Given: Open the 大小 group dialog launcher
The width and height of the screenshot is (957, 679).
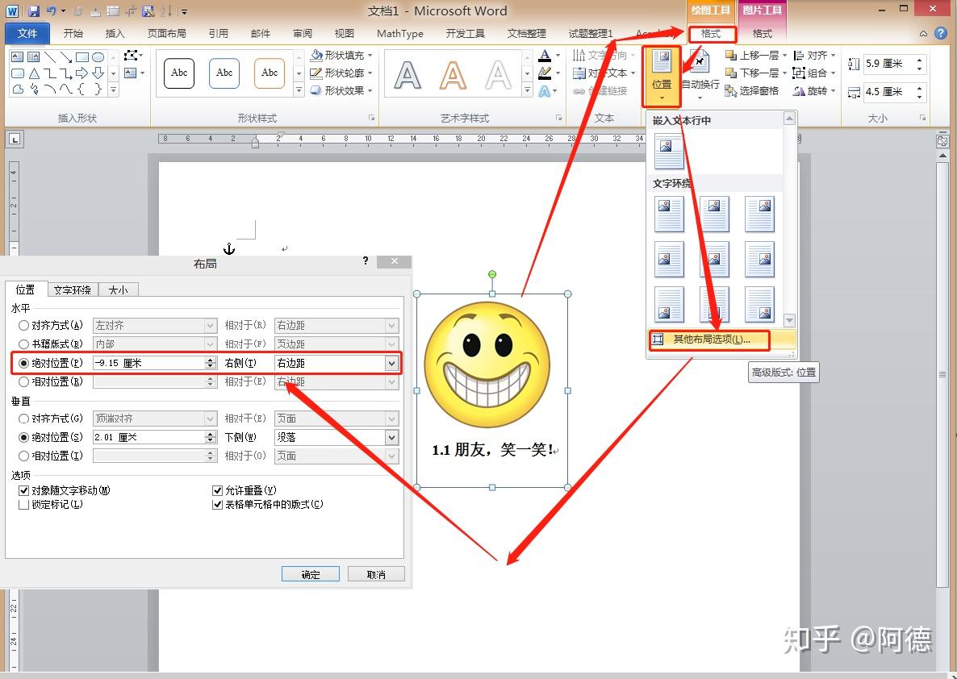Looking at the screenshot, I should pyautogui.click(x=922, y=118).
